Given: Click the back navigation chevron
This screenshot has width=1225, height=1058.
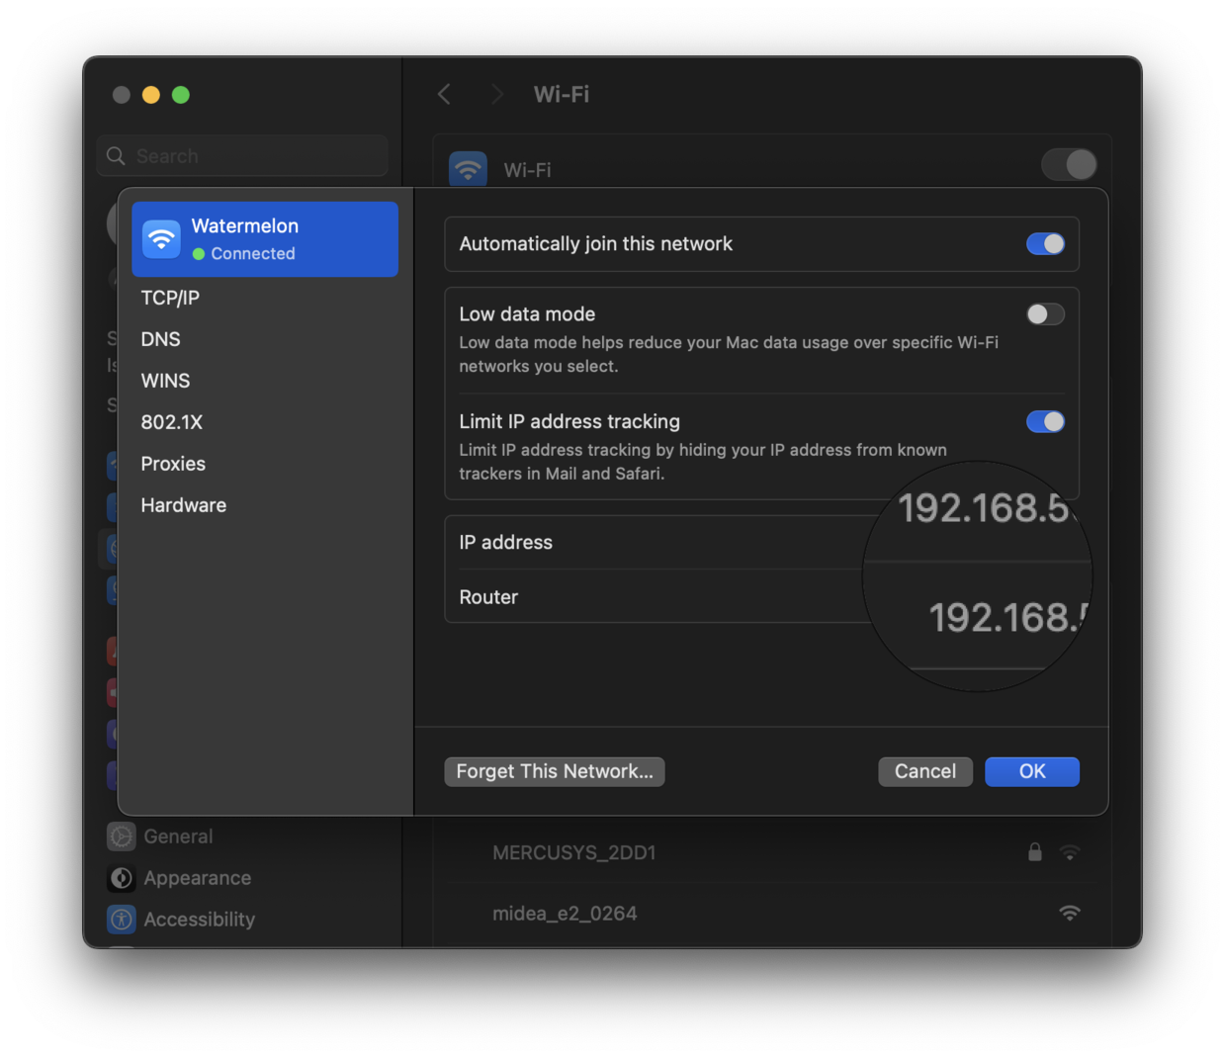Looking at the screenshot, I should click(x=444, y=94).
